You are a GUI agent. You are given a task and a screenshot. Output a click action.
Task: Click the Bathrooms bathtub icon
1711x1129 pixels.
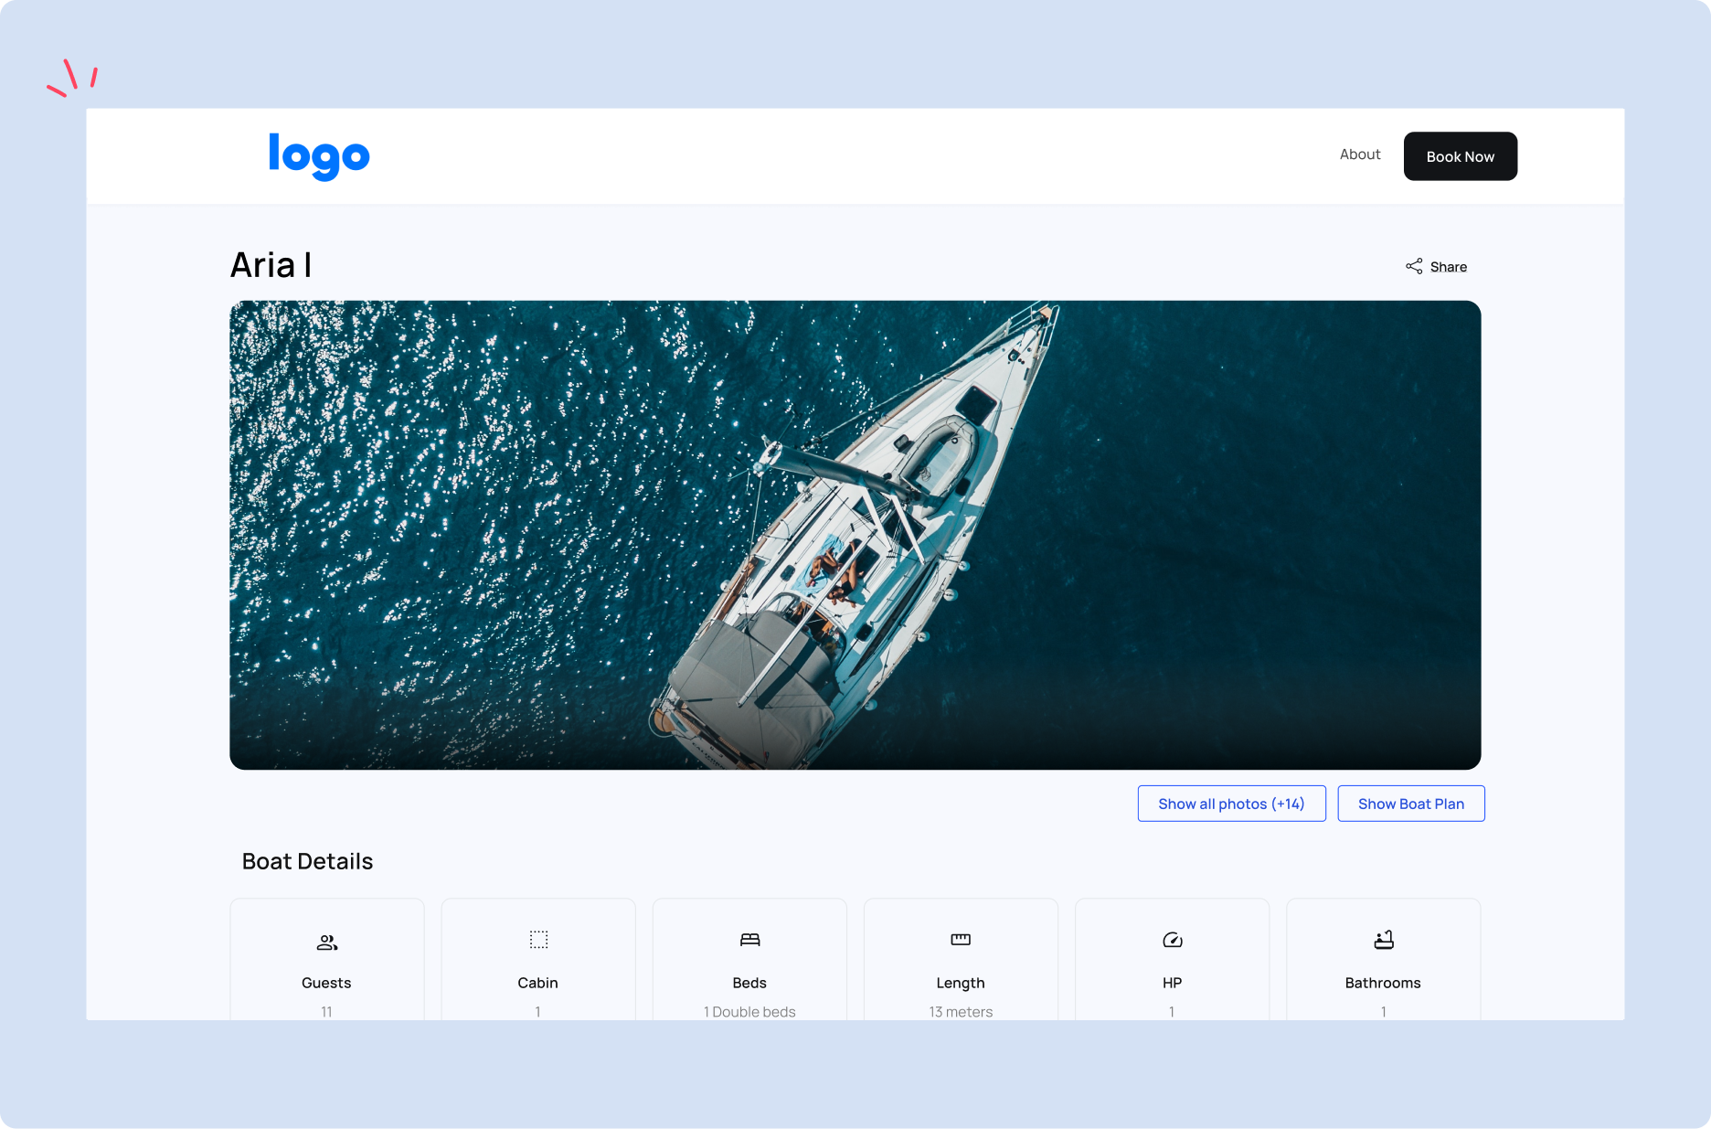pos(1384,940)
